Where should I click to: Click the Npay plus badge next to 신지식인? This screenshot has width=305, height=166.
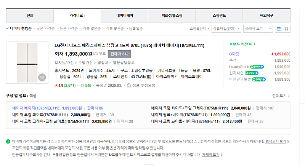coord(252,73)
